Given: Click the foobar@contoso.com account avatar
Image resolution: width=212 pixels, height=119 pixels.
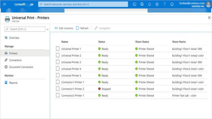Looking at the screenshot, I should (x=208, y=4).
